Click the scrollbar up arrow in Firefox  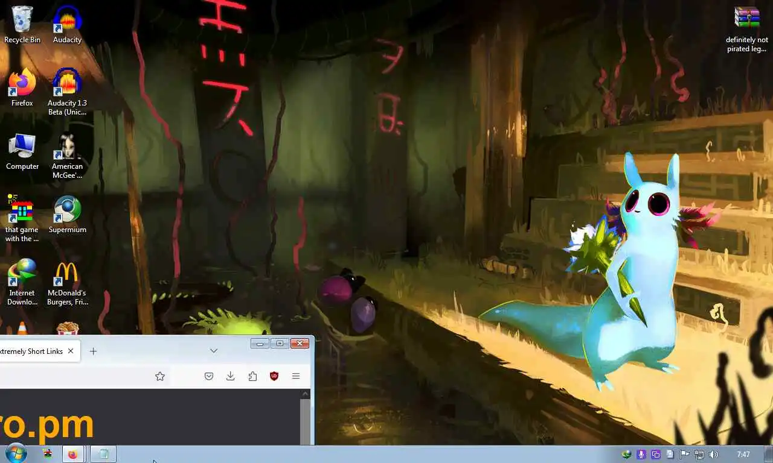pos(306,394)
